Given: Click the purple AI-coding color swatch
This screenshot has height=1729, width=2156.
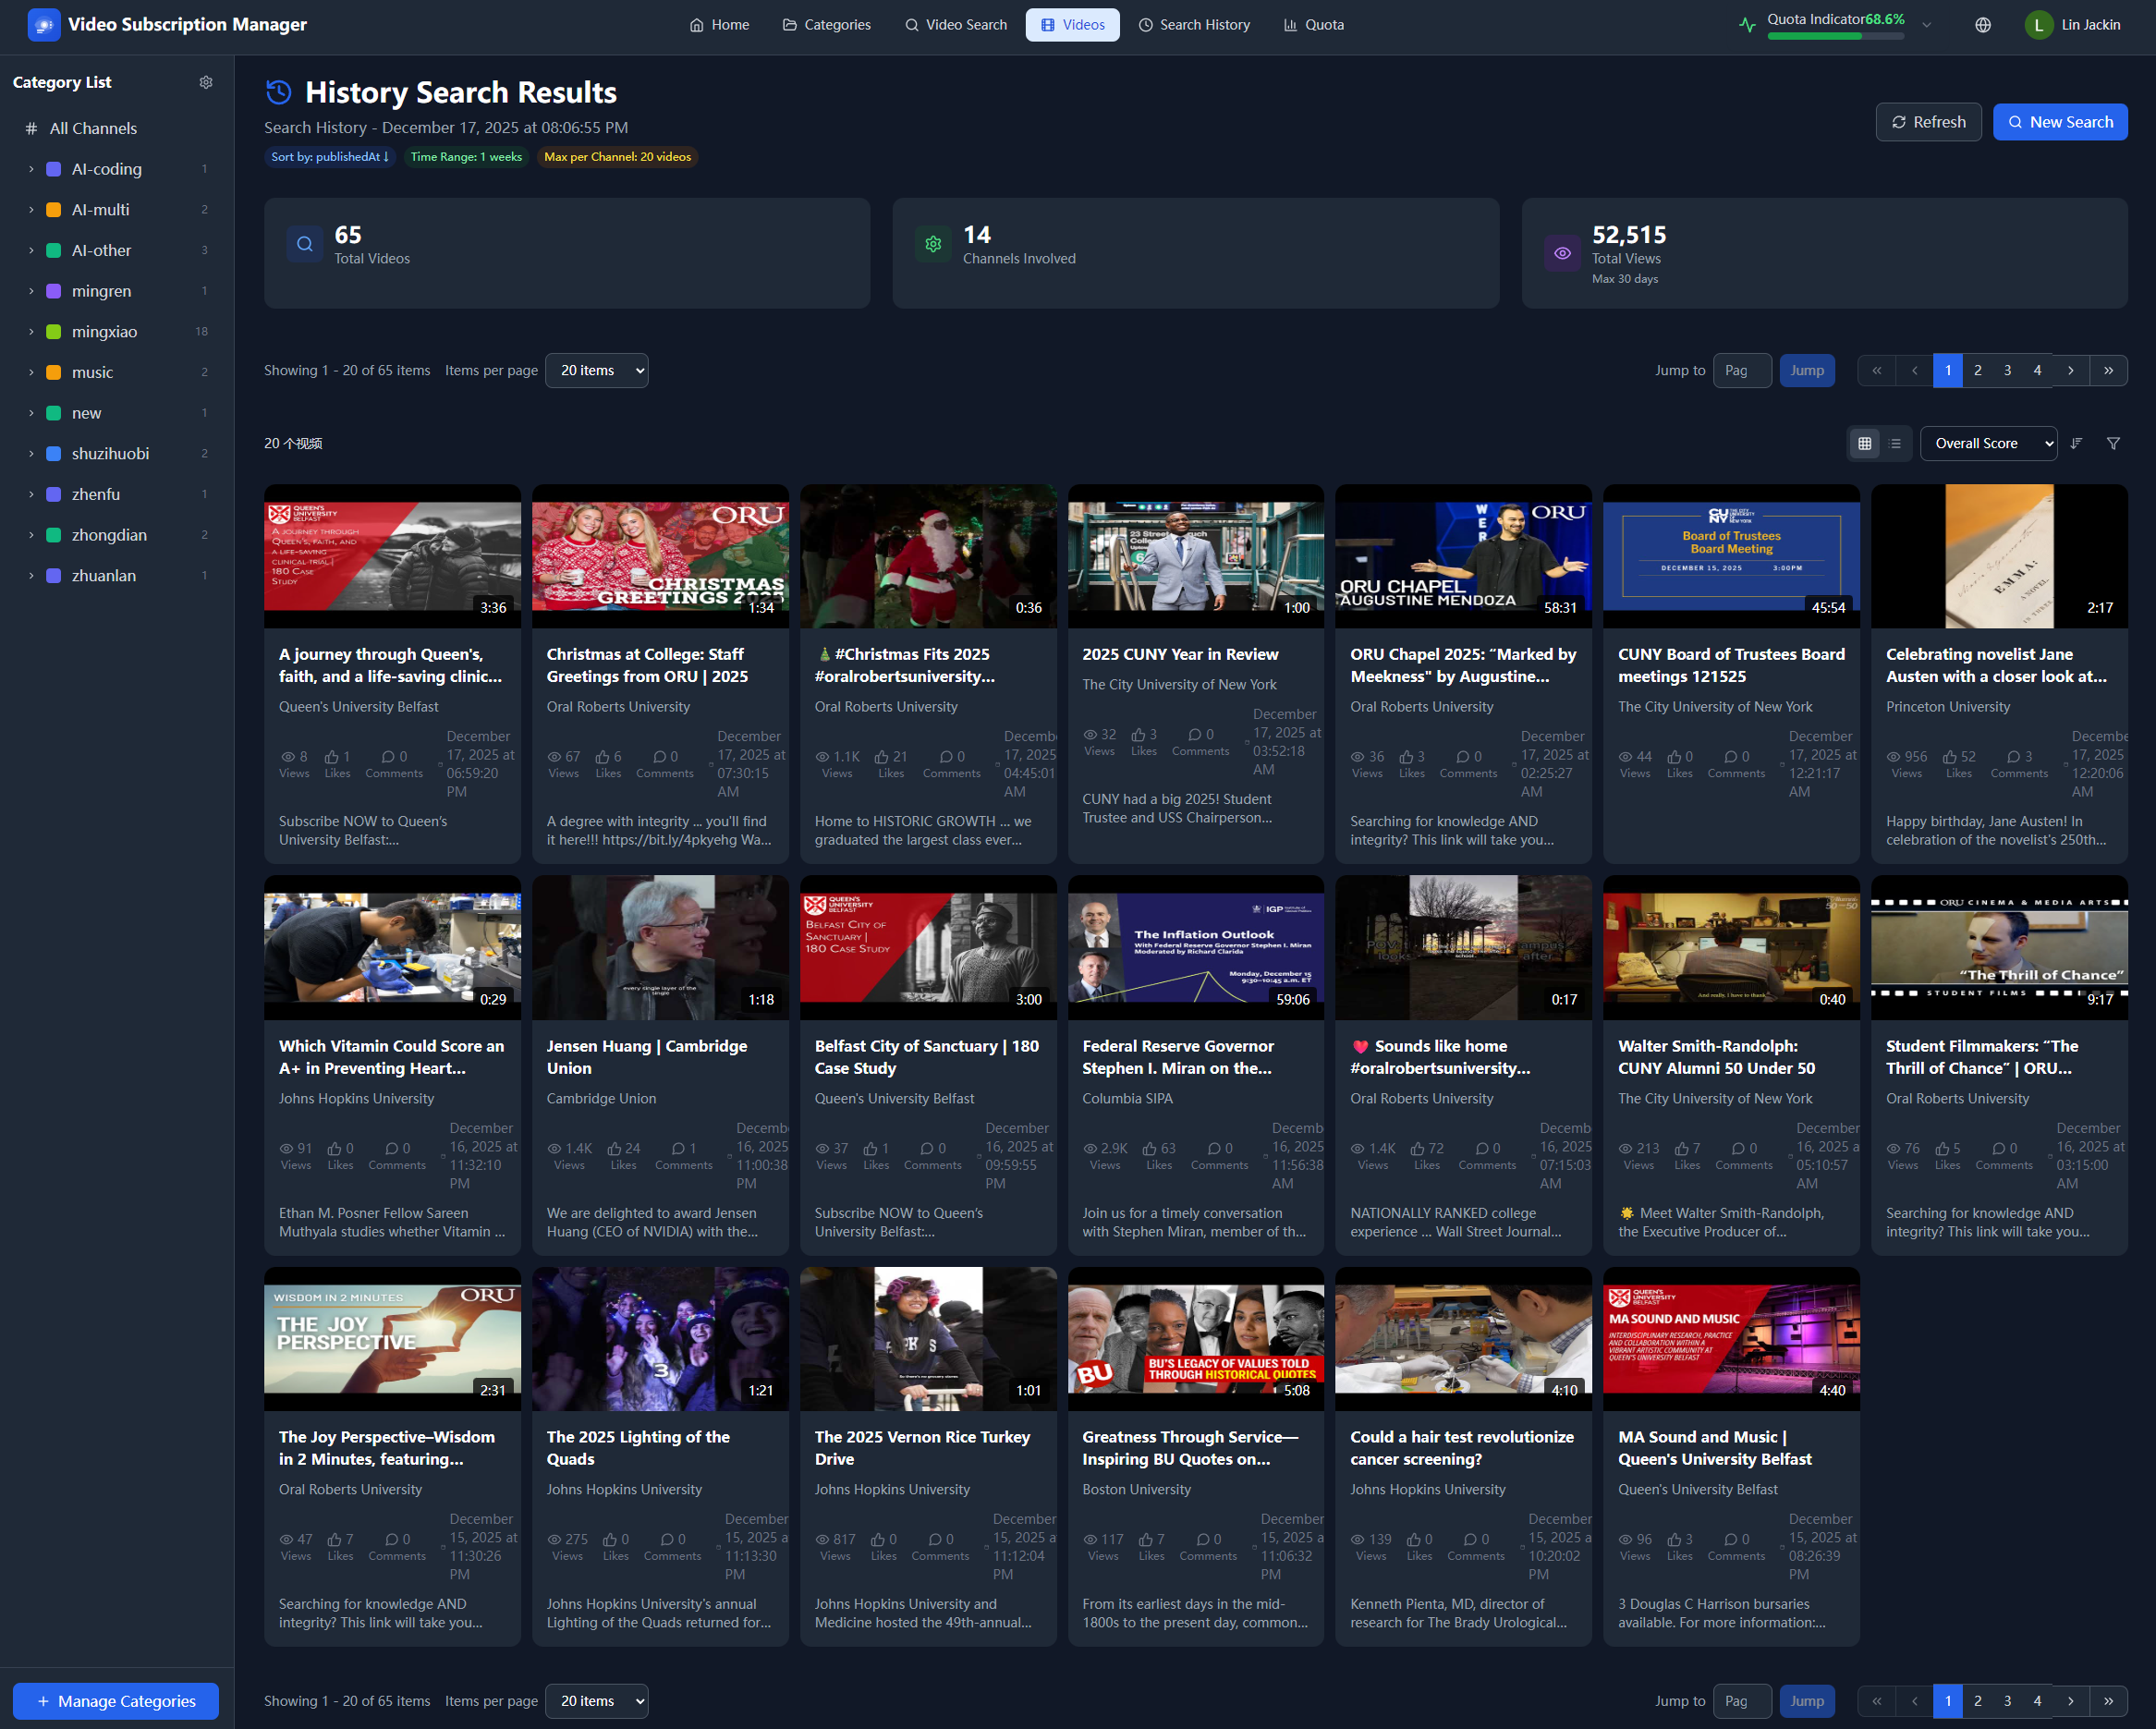Looking at the screenshot, I should (x=54, y=169).
